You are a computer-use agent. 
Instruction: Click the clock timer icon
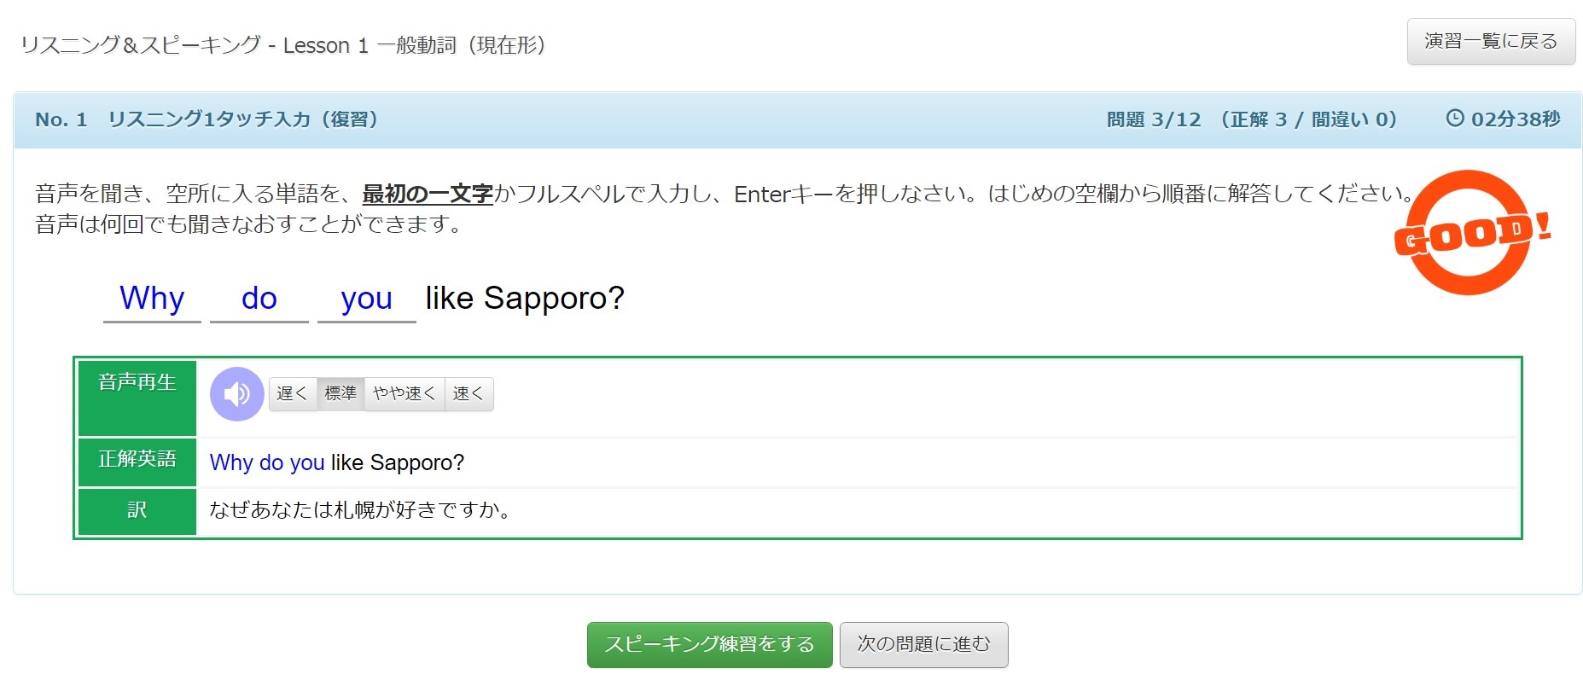[x=1454, y=119]
